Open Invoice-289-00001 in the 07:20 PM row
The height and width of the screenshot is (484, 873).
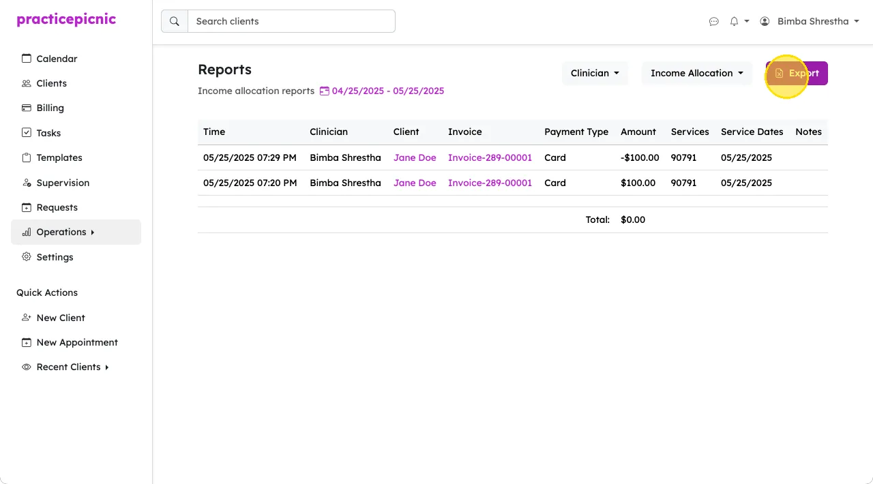(x=490, y=183)
